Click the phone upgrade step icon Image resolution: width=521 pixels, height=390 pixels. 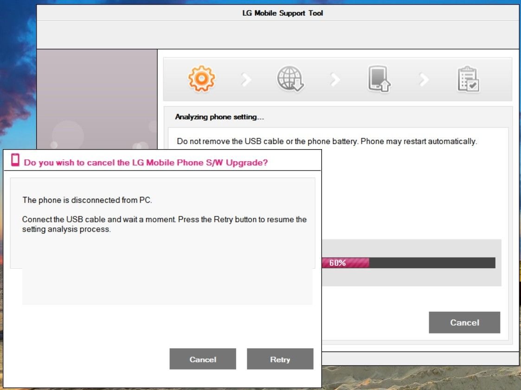click(379, 79)
